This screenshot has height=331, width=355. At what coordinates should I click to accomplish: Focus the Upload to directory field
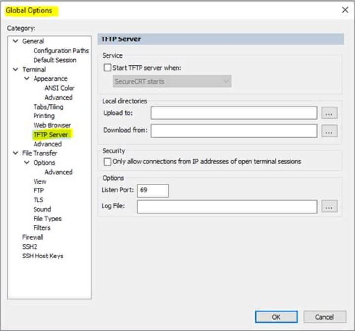(x=234, y=113)
